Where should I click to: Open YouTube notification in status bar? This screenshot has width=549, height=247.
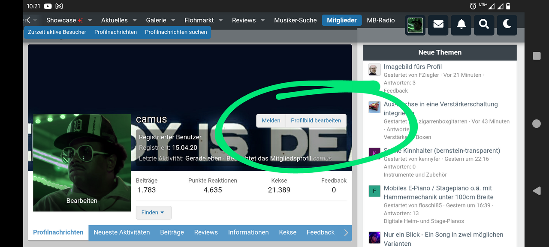48,6
